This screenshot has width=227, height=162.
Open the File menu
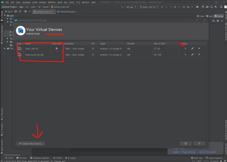click(x=7, y=2)
